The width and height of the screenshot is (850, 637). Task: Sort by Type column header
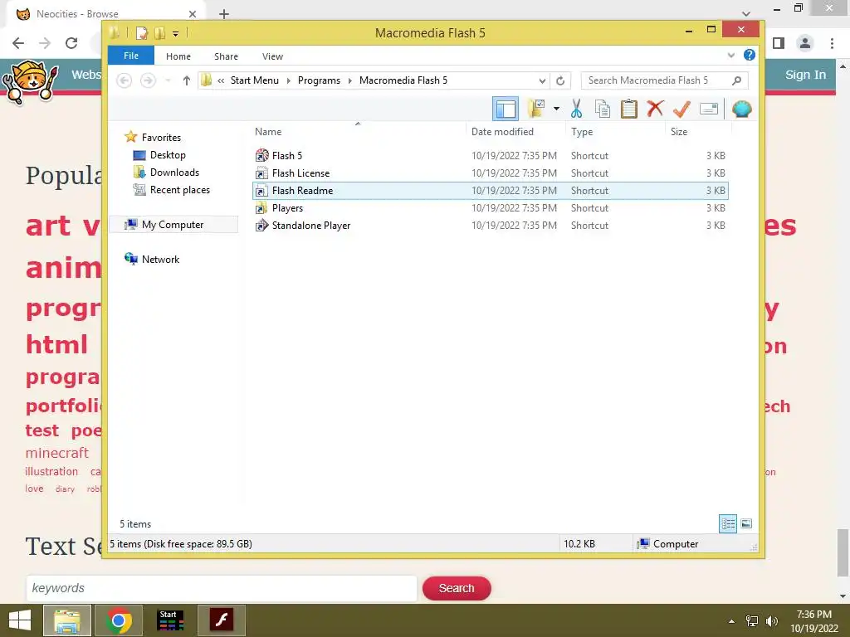(582, 132)
